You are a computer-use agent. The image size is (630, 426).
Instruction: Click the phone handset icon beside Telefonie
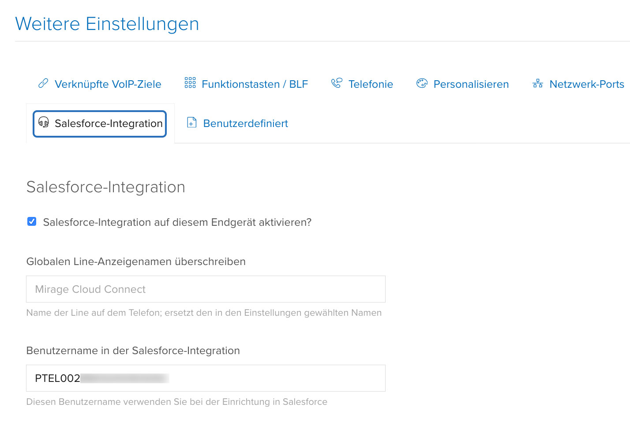337,83
